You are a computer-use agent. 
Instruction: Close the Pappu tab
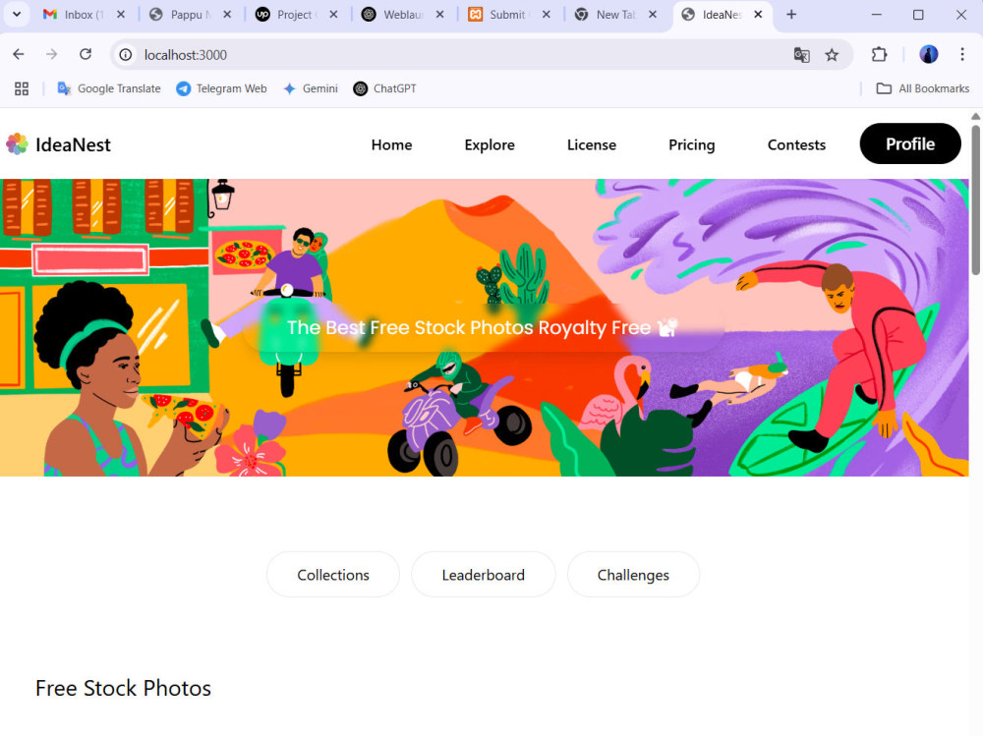pos(228,15)
